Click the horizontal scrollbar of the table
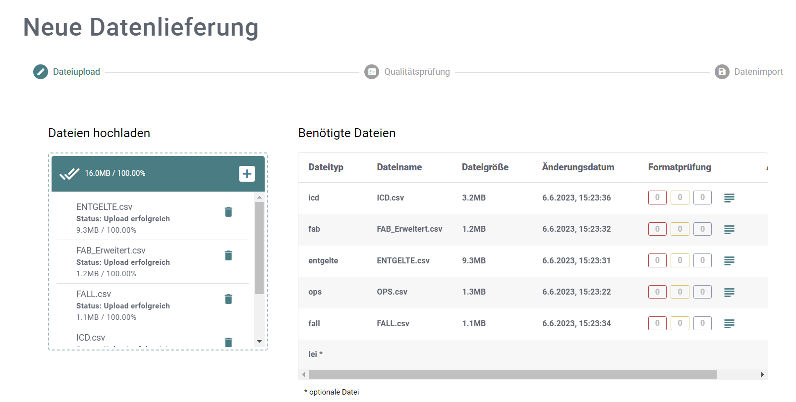 (512, 375)
